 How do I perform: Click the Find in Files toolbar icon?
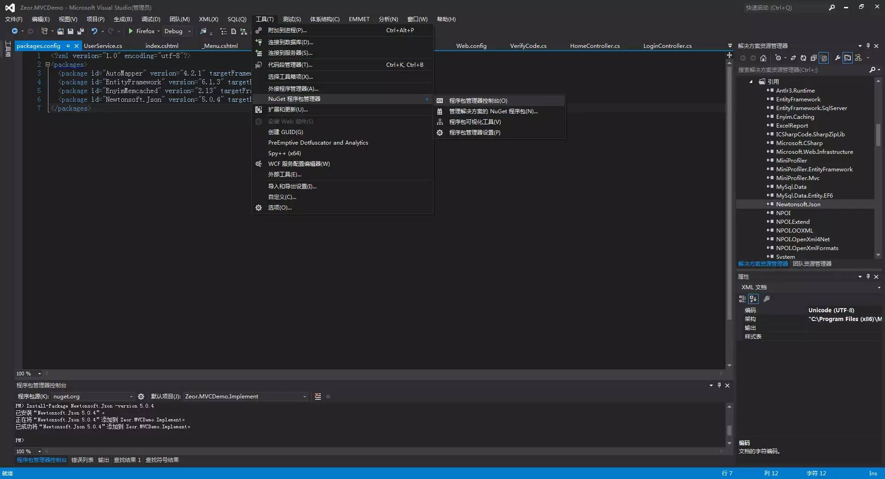203,31
